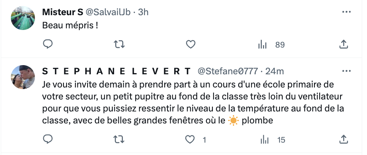
Task: Open more options for Stephane Levert's tweet
Action: click(x=347, y=71)
